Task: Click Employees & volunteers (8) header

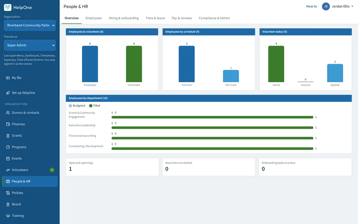Action: (112, 32)
